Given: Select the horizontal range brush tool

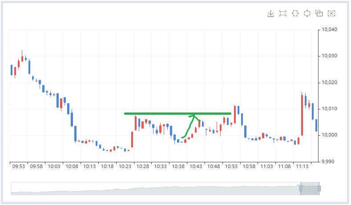Looking at the screenshot, I should point(295,13).
